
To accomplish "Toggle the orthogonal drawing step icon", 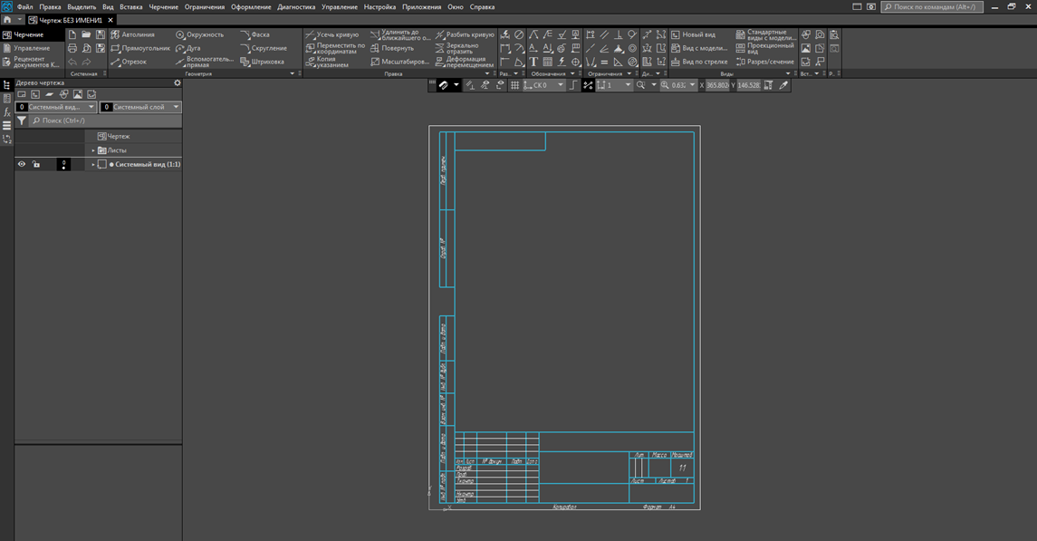I will pos(572,85).
